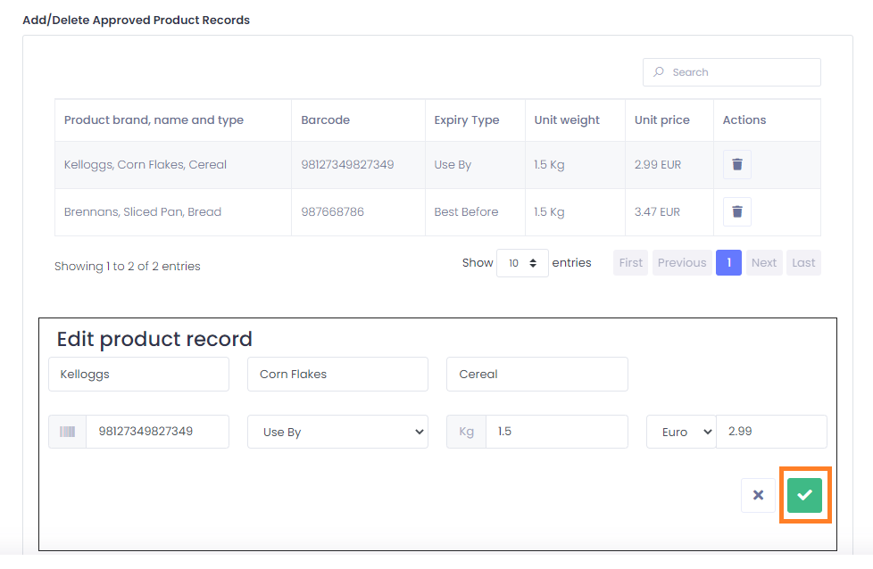Image resolution: width=873 pixels, height=569 pixels.
Task: Click the unit price 2.99 field
Action: click(771, 432)
